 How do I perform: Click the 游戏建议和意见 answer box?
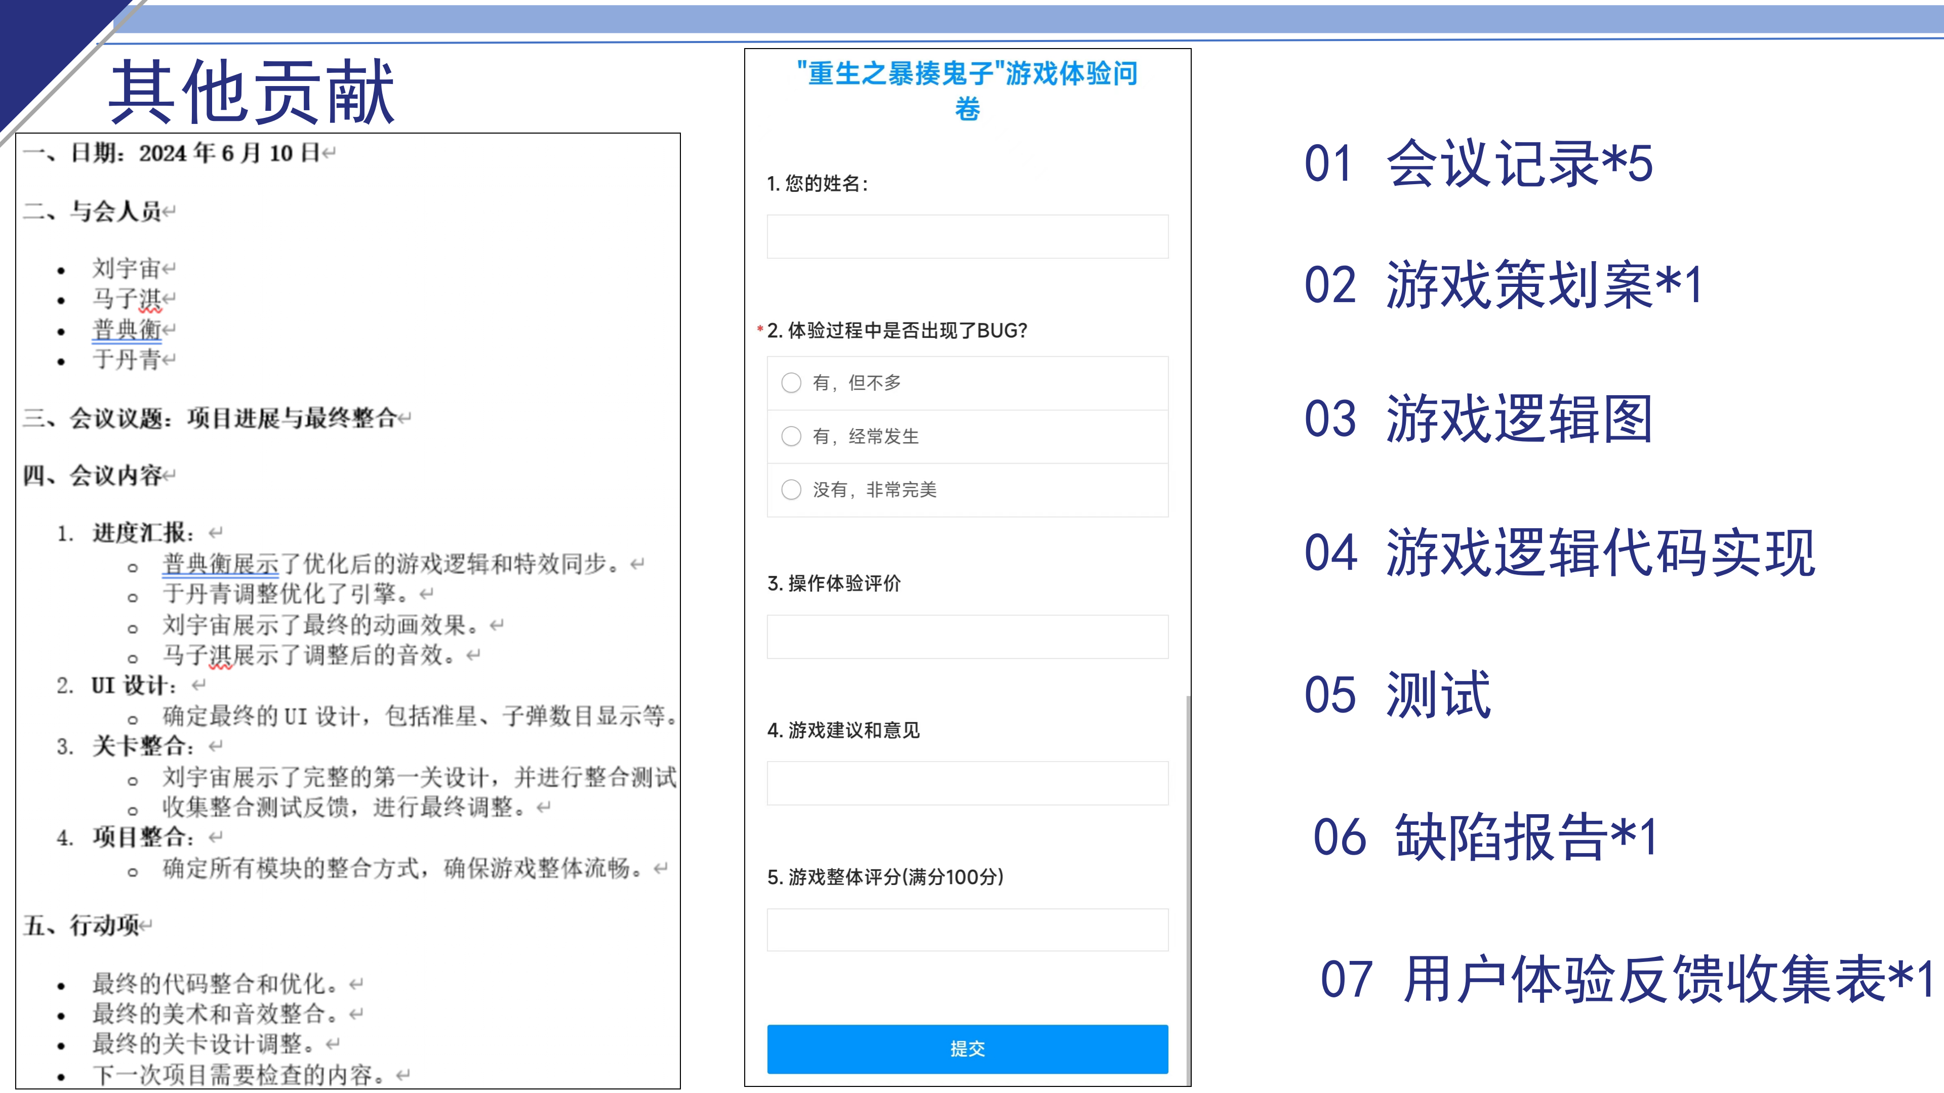pyautogui.click(x=968, y=782)
